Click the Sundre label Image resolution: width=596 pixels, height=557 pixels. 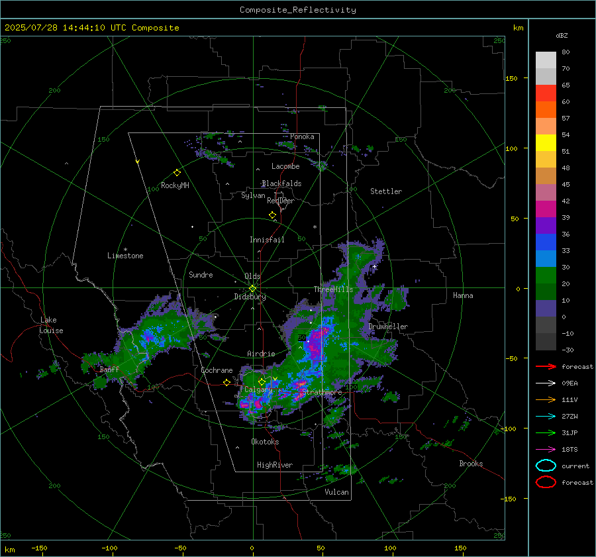click(201, 274)
